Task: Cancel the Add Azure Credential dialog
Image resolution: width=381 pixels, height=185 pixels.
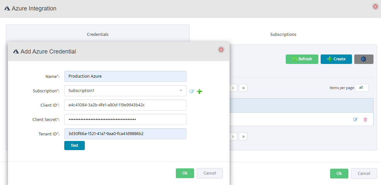Action: (x=209, y=173)
